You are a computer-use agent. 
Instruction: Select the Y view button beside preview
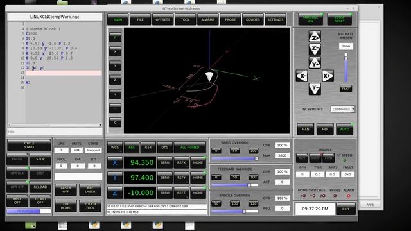pos(115,65)
